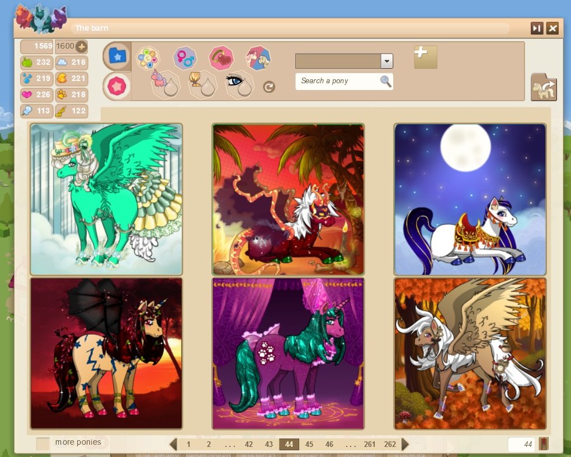Viewport: 571px width, 457px height.
Task: Click the green apple stat 232
Action: click(x=37, y=62)
